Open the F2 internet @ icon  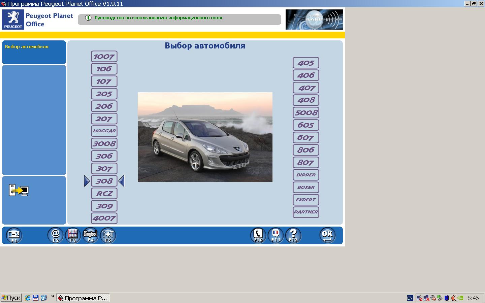56,235
